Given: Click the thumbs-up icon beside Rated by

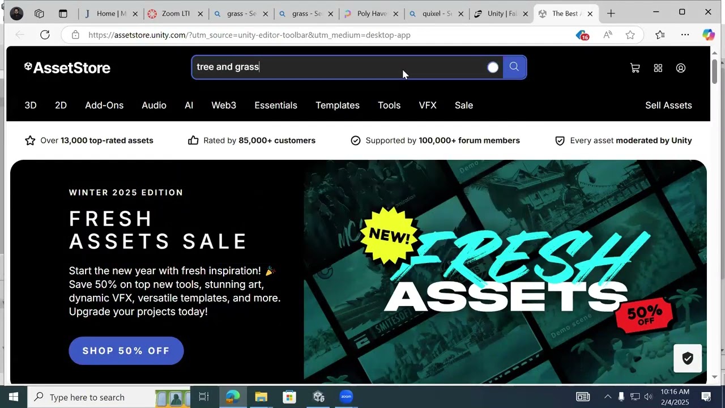Looking at the screenshot, I should coord(193,141).
